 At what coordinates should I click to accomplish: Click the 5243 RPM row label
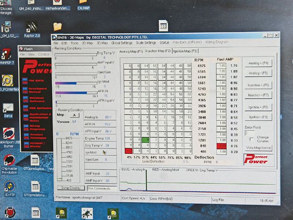202,89
